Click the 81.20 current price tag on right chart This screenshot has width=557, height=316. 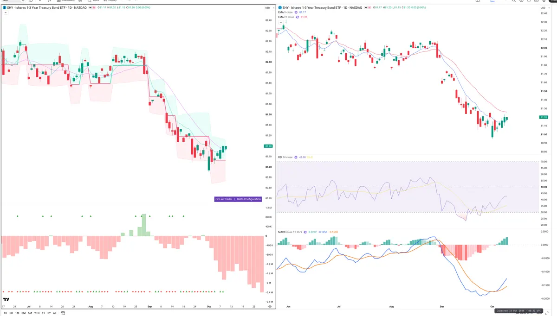pos(544,117)
